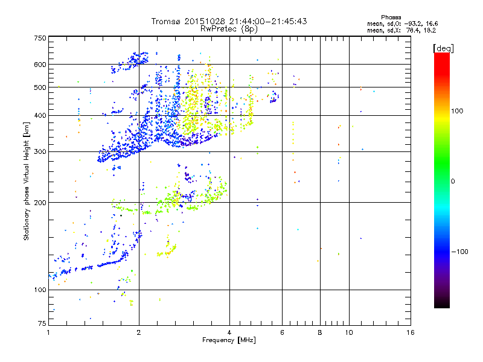The width and height of the screenshot is (483, 362).
Task: Select the 'mean, sd,O: -93.2, 16.6' line
Action: tap(402, 24)
